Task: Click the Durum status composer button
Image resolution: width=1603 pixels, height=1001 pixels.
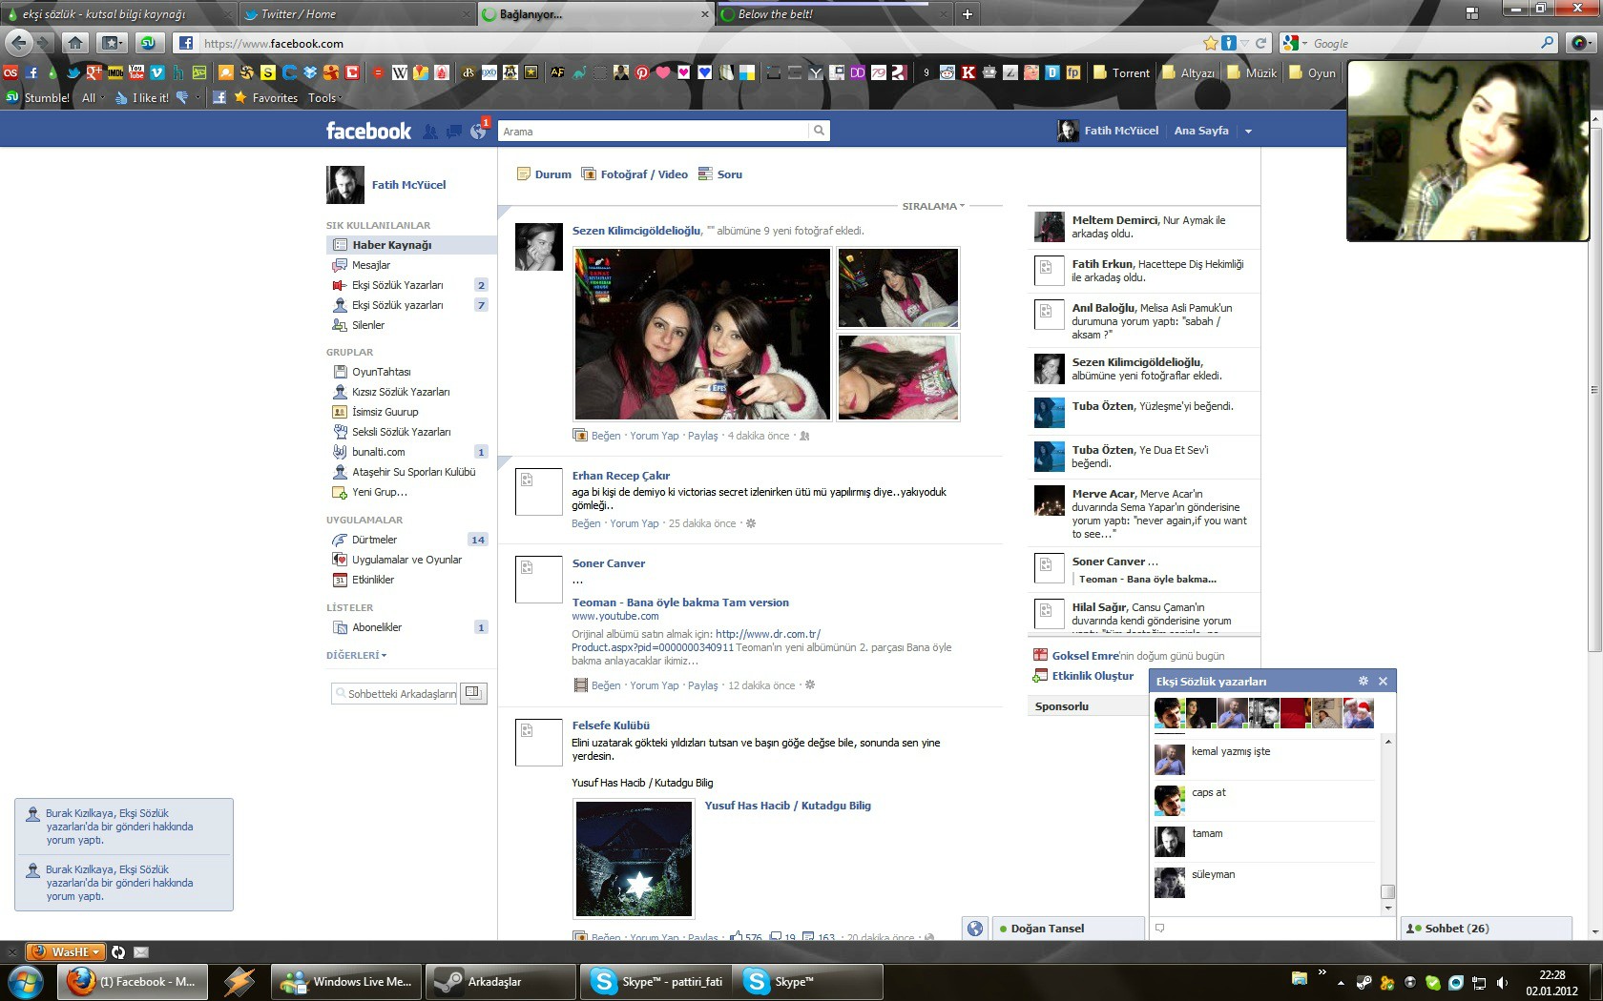Action: pos(544,174)
